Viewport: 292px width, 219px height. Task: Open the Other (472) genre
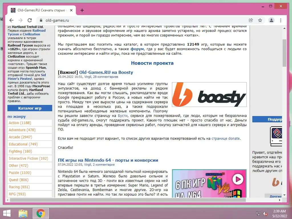tap(30, 166)
